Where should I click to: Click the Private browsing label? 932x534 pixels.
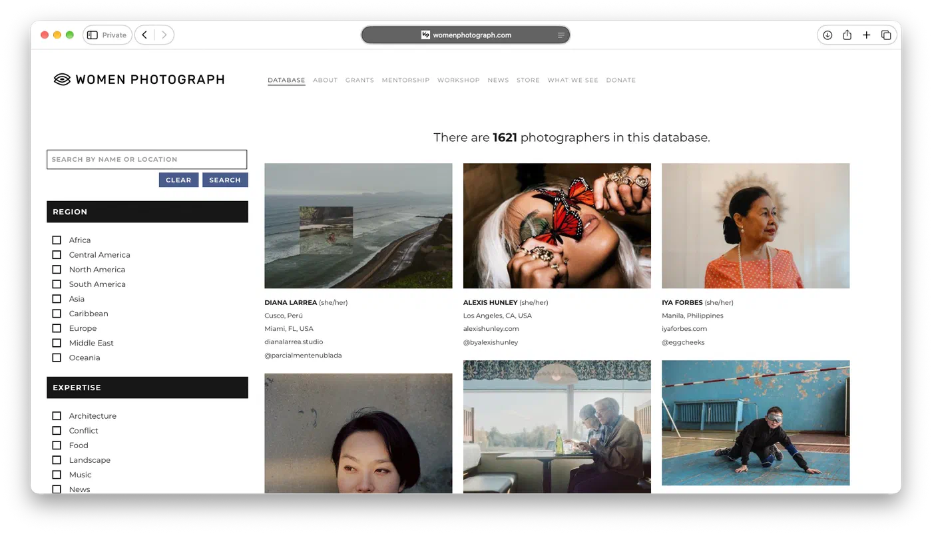[x=115, y=35]
